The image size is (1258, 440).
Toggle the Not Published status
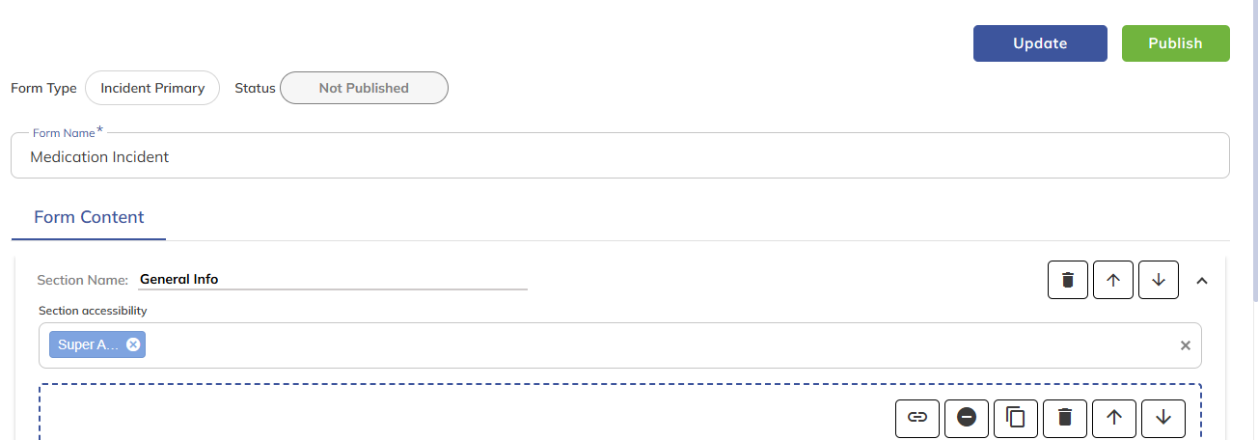(364, 88)
